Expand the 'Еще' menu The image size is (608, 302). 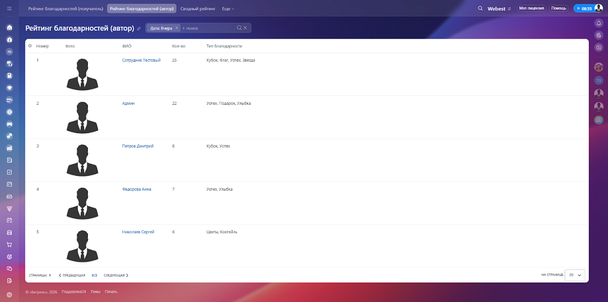tap(227, 8)
